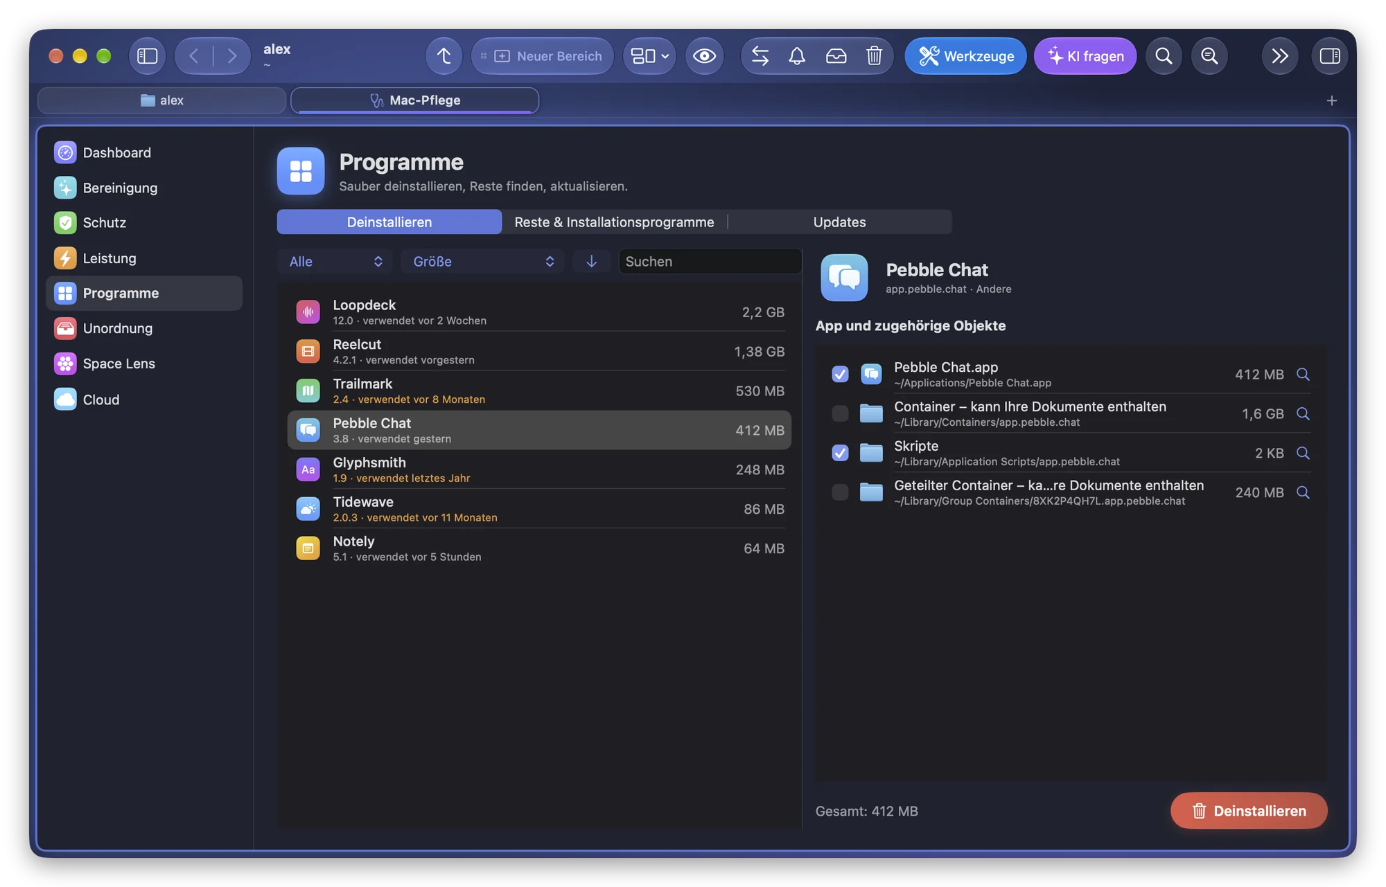Check the Geteilter Container checkbox
1386x887 pixels.
pos(840,493)
